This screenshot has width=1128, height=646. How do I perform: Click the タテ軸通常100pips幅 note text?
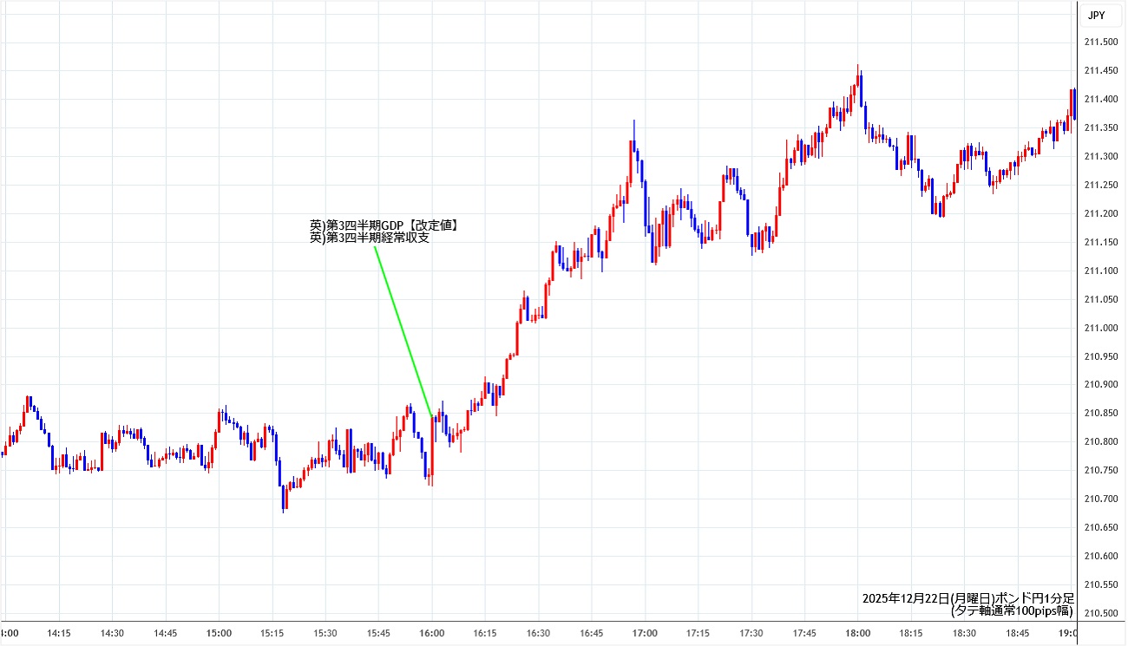click(x=1012, y=610)
